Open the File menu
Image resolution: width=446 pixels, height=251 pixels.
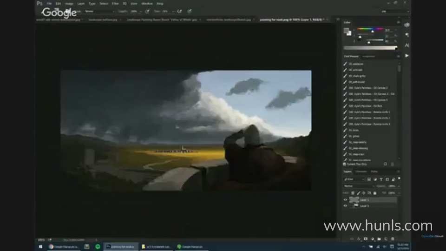[49, 4]
